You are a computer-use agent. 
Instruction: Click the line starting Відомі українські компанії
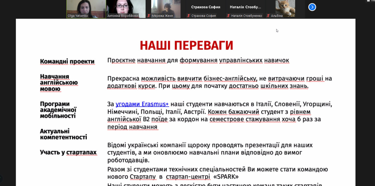tap(210, 145)
